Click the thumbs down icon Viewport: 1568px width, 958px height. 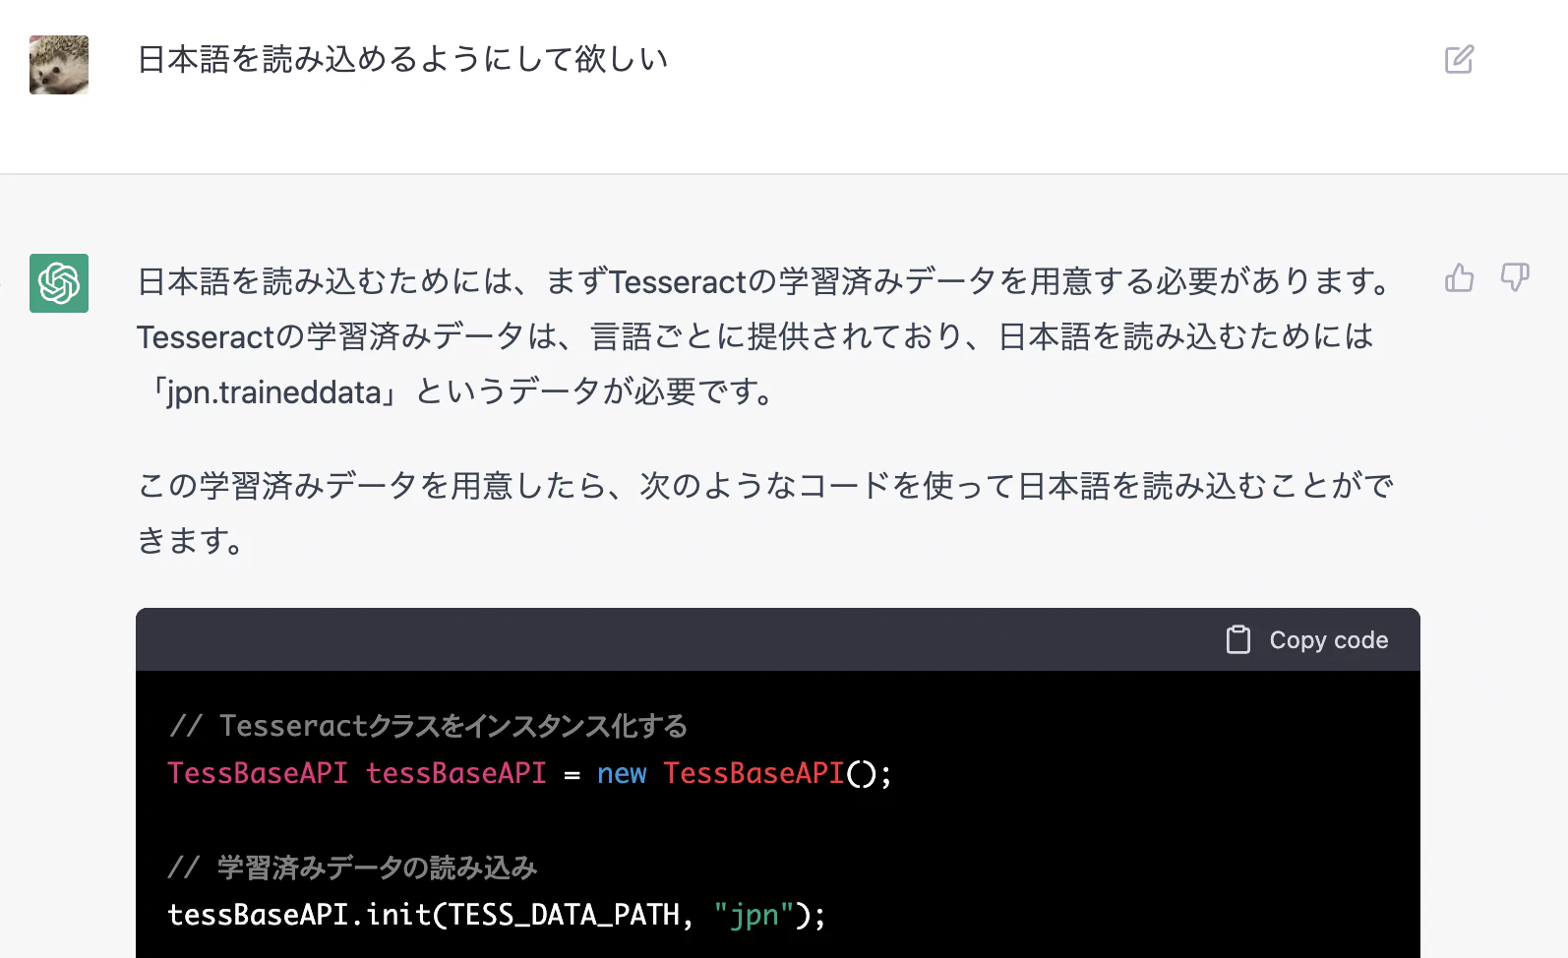tap(1515, 278)
